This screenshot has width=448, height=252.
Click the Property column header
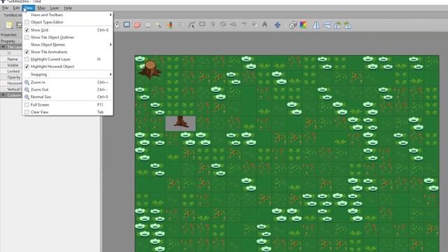[x=8, y=41]
